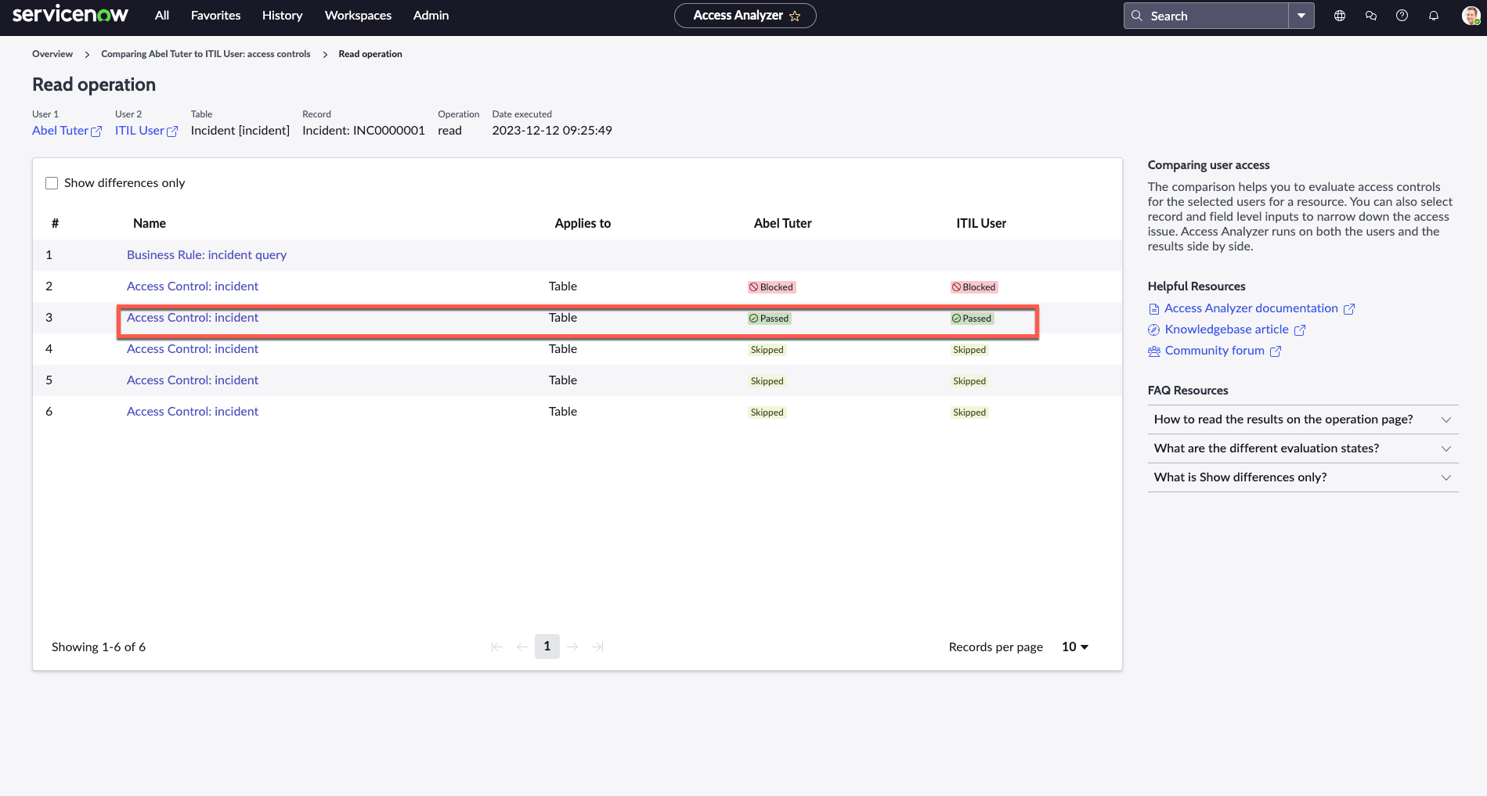Image resolution: width=1487 pixels, height=796 pixels.
Task: Click date executed 2023-12-12 09:25:49
Action: coord(552,131)
